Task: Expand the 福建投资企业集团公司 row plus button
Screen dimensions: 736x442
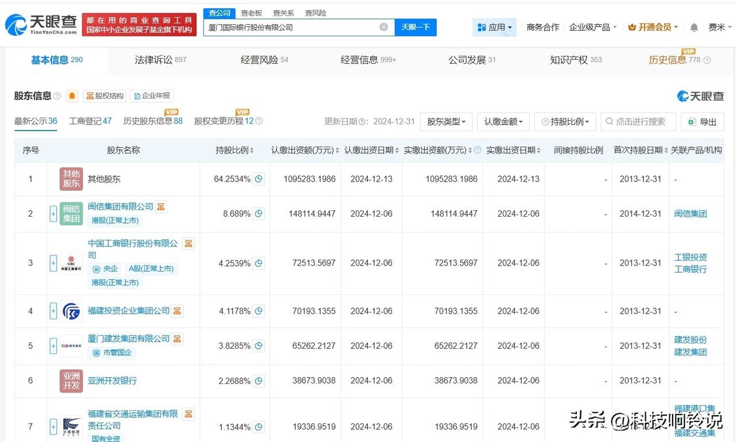Action: 53,311
